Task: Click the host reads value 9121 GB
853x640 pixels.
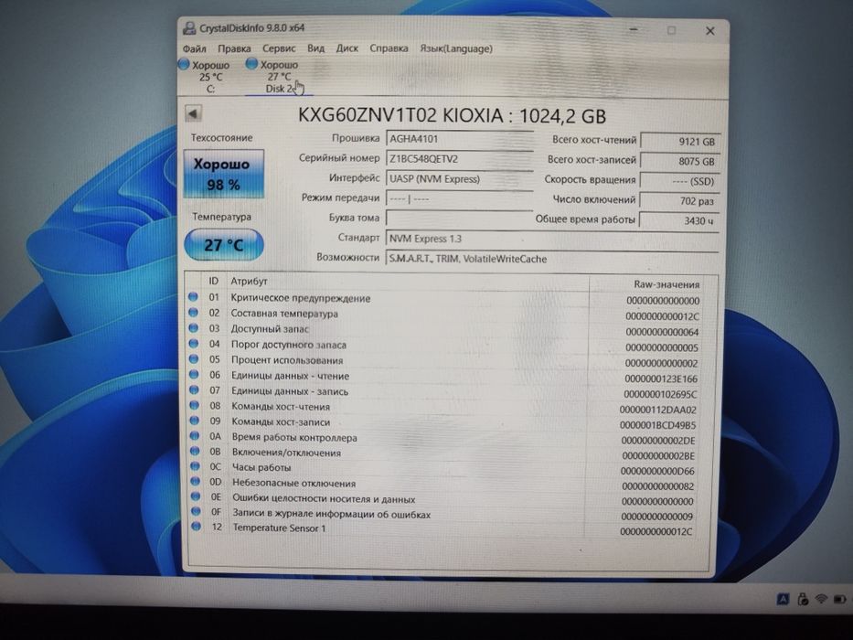Action: tap(680, 141)
